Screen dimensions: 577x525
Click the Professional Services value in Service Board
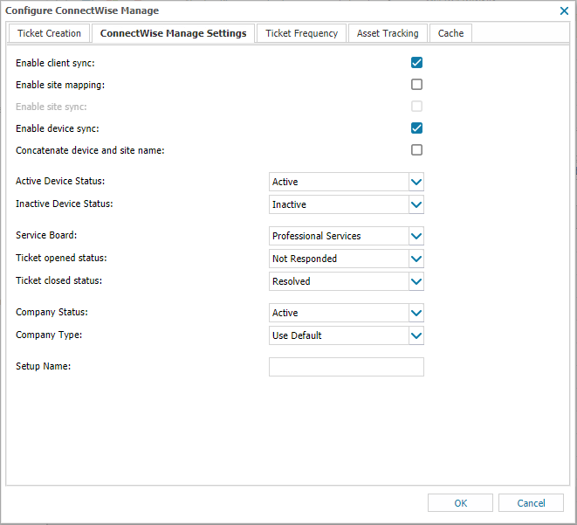click(339, 236)
